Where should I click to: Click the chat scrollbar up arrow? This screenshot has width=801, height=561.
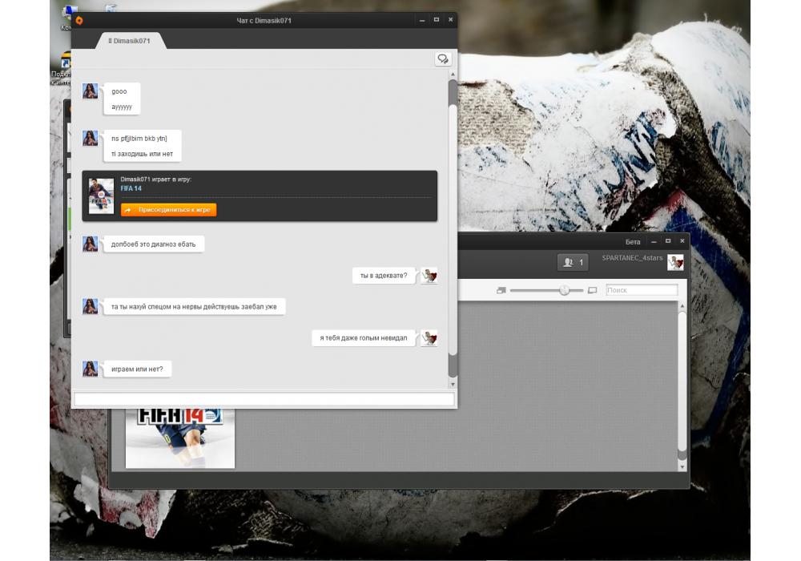pyautogui.click(x=453, y=74)
